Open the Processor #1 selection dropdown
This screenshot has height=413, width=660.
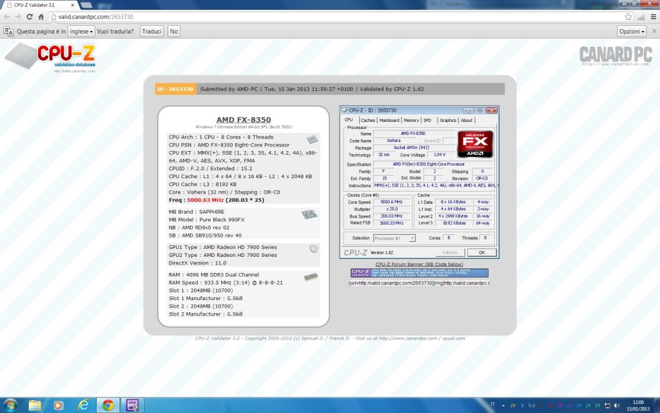[394, 238]
